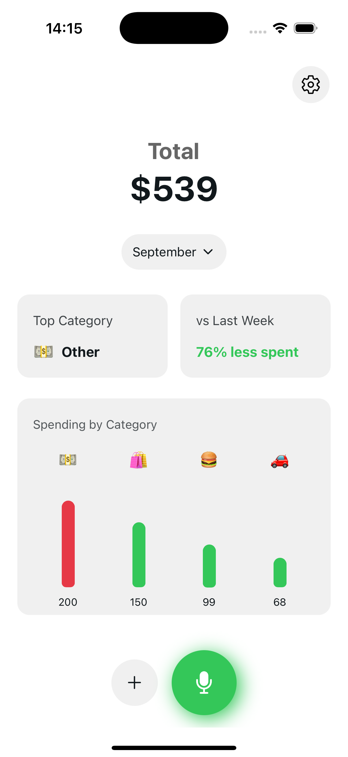Select the money emoji category icon
Screen dimensions: 348x757
point(68,460)
